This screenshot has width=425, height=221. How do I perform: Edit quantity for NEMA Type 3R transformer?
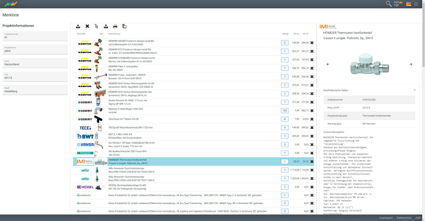(285, 203)
